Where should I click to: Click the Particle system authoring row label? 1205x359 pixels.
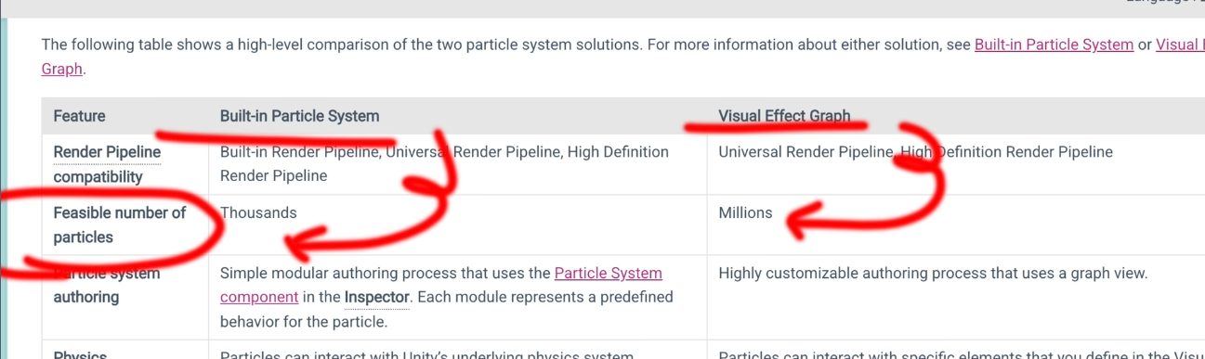(107, 285)
